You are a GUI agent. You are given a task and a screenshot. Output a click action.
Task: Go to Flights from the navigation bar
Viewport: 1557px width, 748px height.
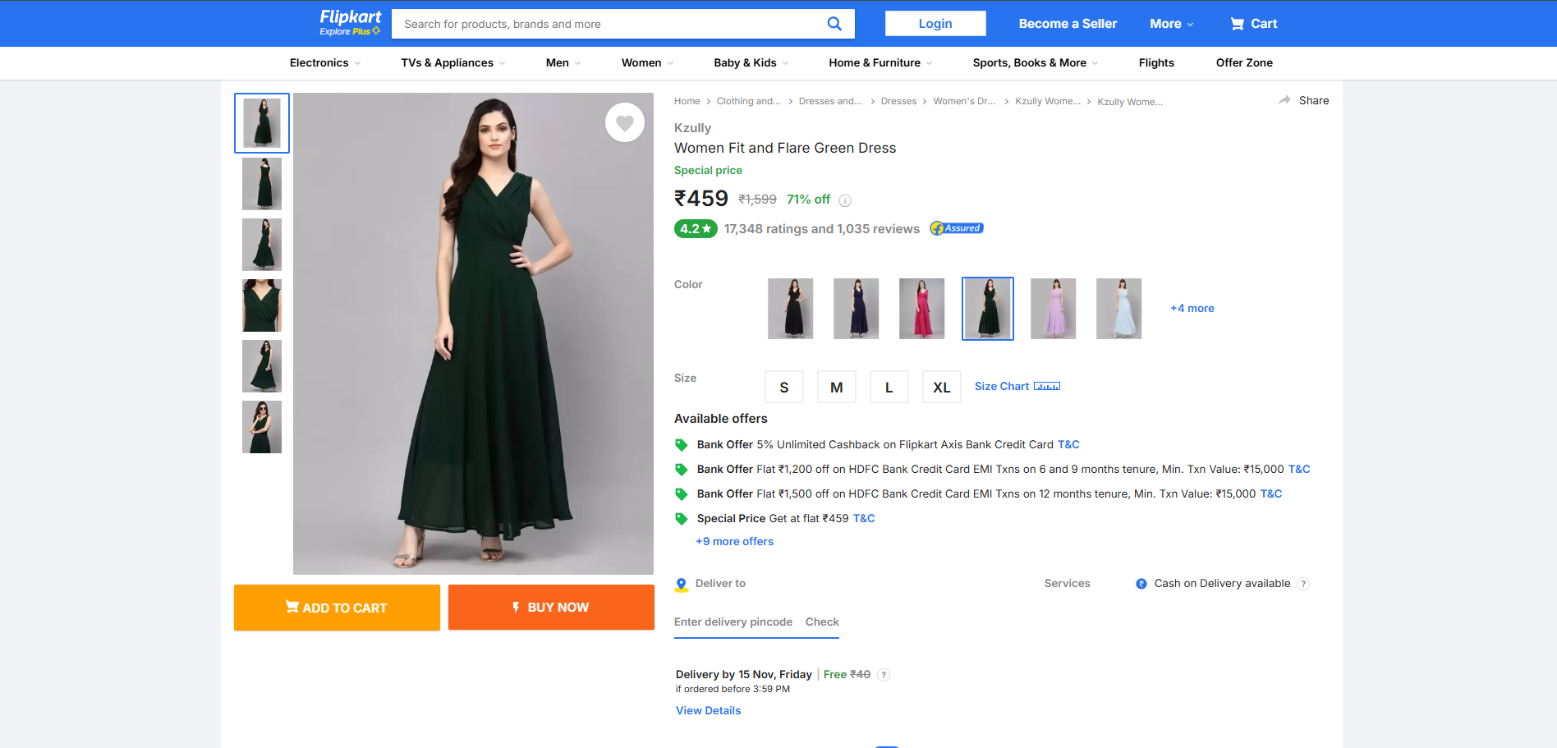point(1156,62)
